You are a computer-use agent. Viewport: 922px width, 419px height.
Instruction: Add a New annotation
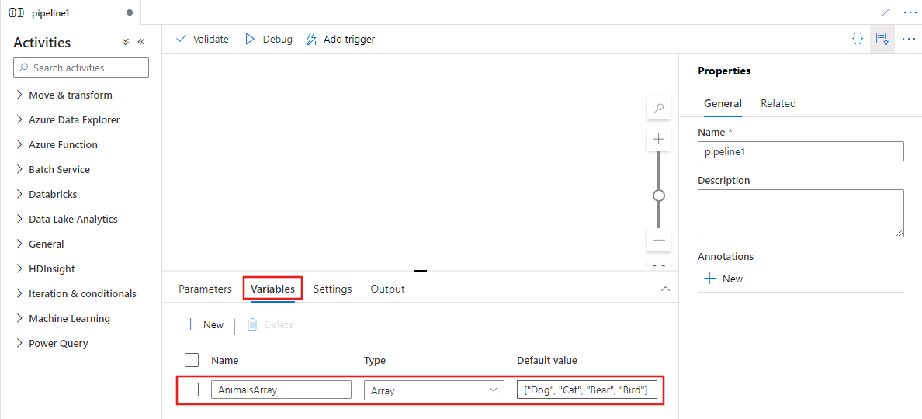coord(723,279)
